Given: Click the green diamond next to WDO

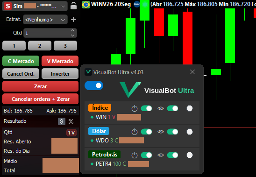Looking at the screenshot, I should click(x=92, y=141).
